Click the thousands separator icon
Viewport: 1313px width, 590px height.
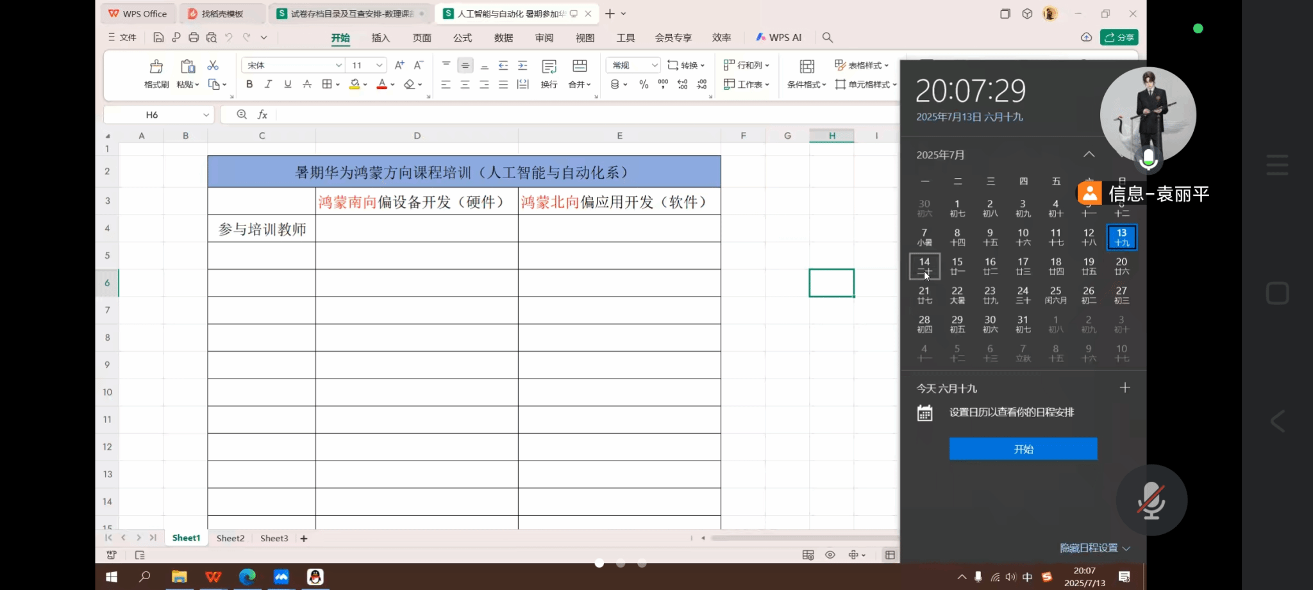pos(663,83)
